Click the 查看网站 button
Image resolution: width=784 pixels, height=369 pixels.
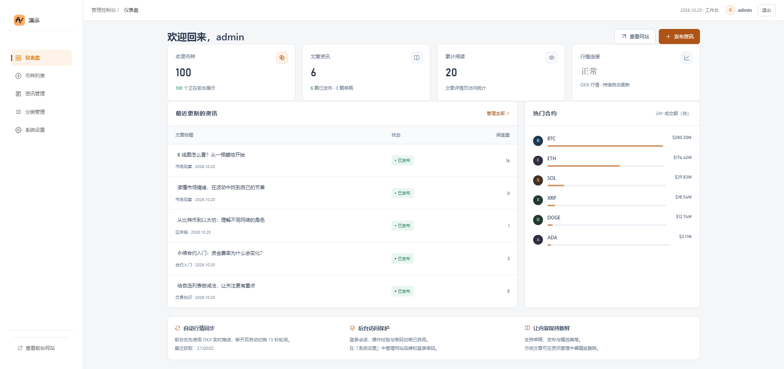(x=635, y=37)
